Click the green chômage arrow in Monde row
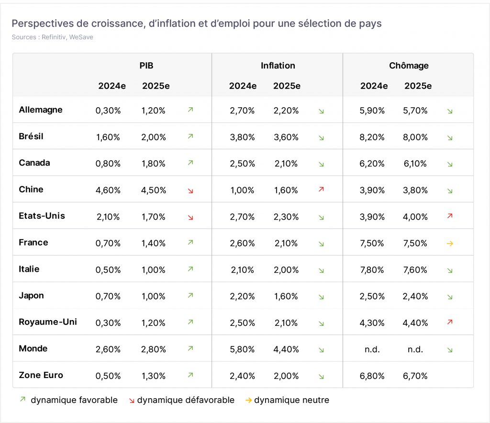The height and width of the screenshot is (423, 490). click(450, 350)
